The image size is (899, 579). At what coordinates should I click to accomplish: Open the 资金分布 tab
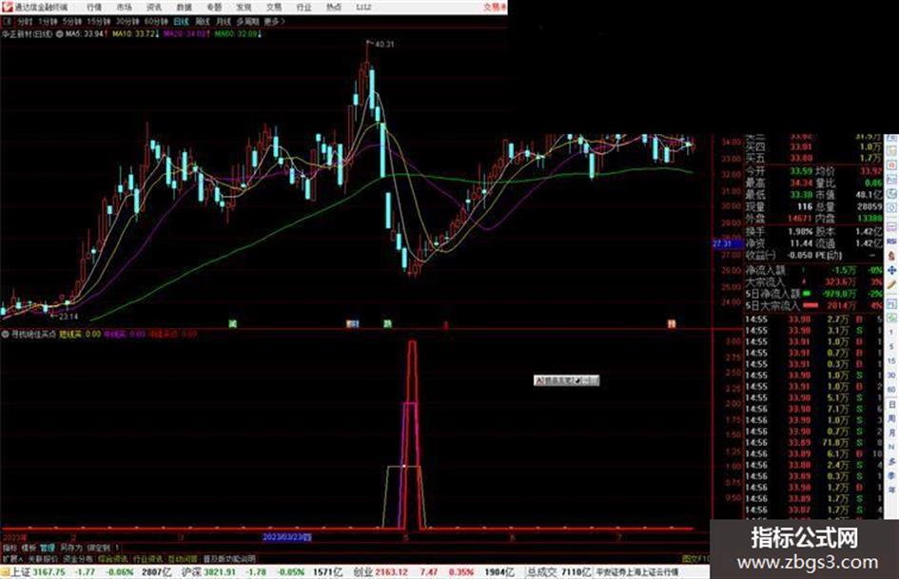pyautogui.click(x=78, y=559)
